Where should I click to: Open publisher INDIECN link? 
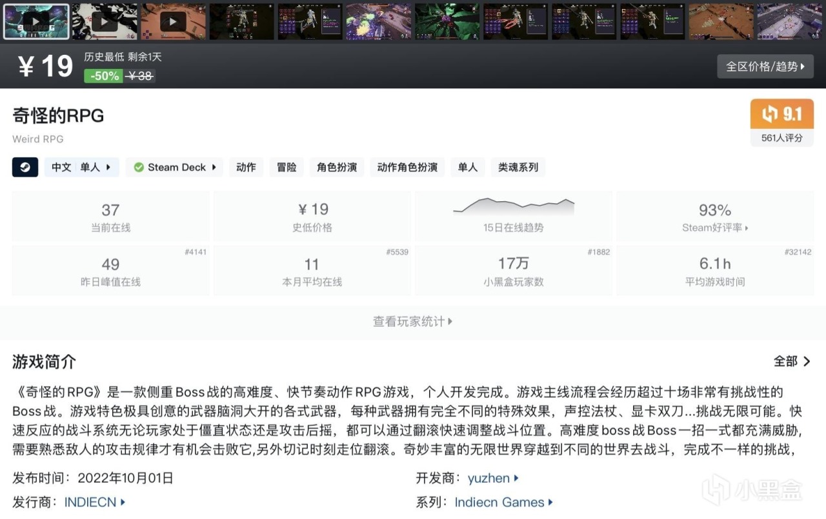point(95,502)
